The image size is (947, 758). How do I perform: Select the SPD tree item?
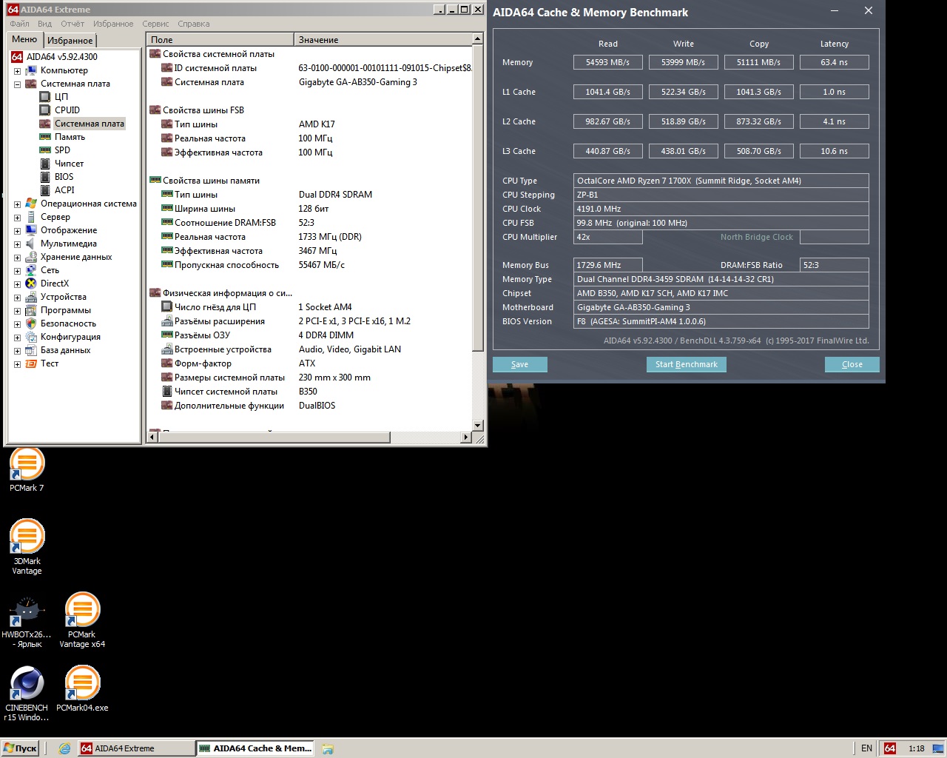click(62, 150)
